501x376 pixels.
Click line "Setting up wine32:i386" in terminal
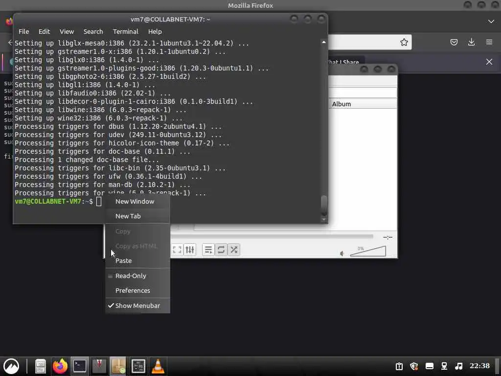pyautogui.click(x=99, y=118)
